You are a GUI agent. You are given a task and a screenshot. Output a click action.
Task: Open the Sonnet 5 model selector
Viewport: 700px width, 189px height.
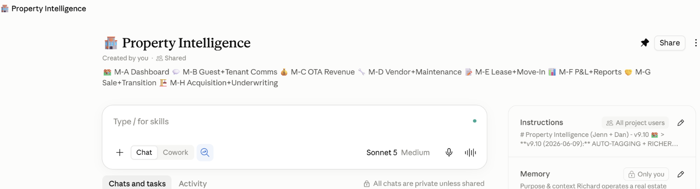pos(381,152)
